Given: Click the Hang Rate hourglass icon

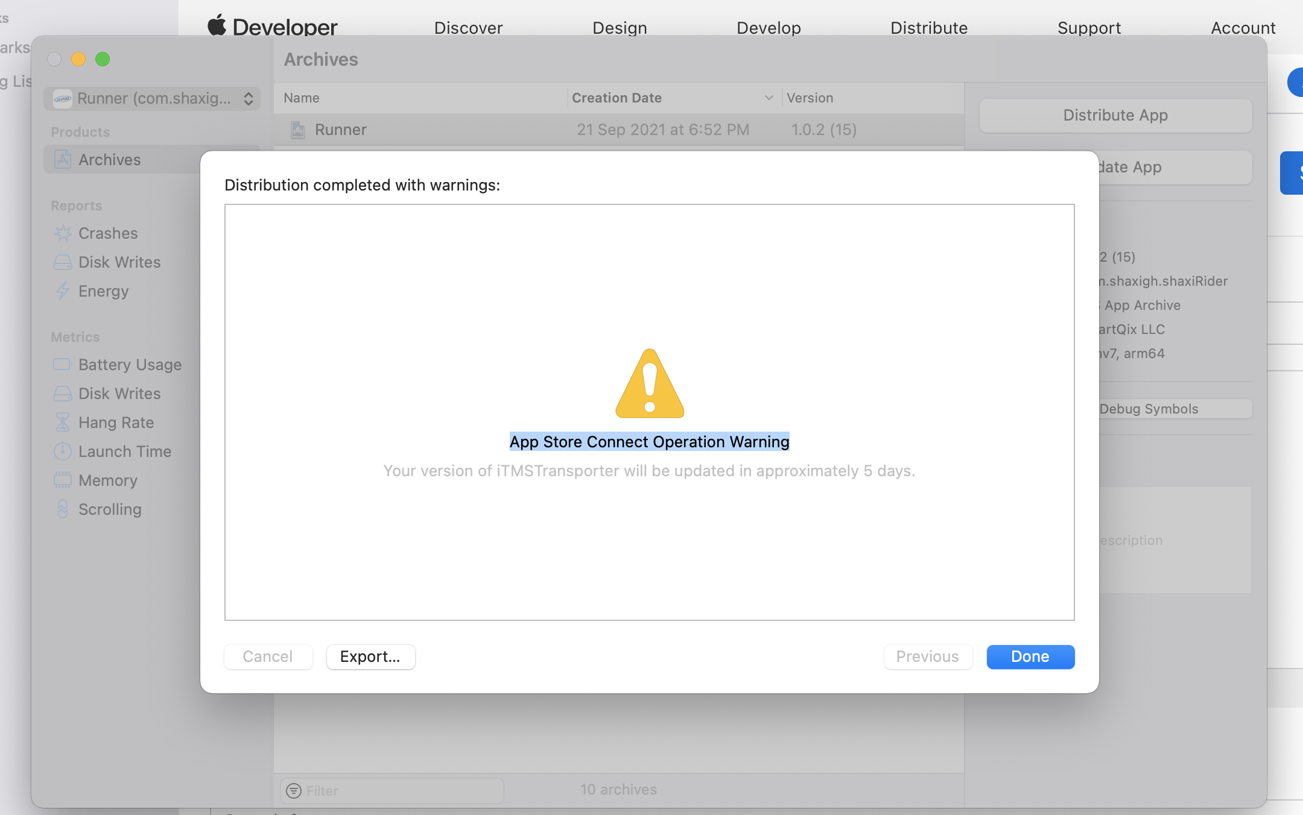Looking at the screenshot, I should 63,423.
